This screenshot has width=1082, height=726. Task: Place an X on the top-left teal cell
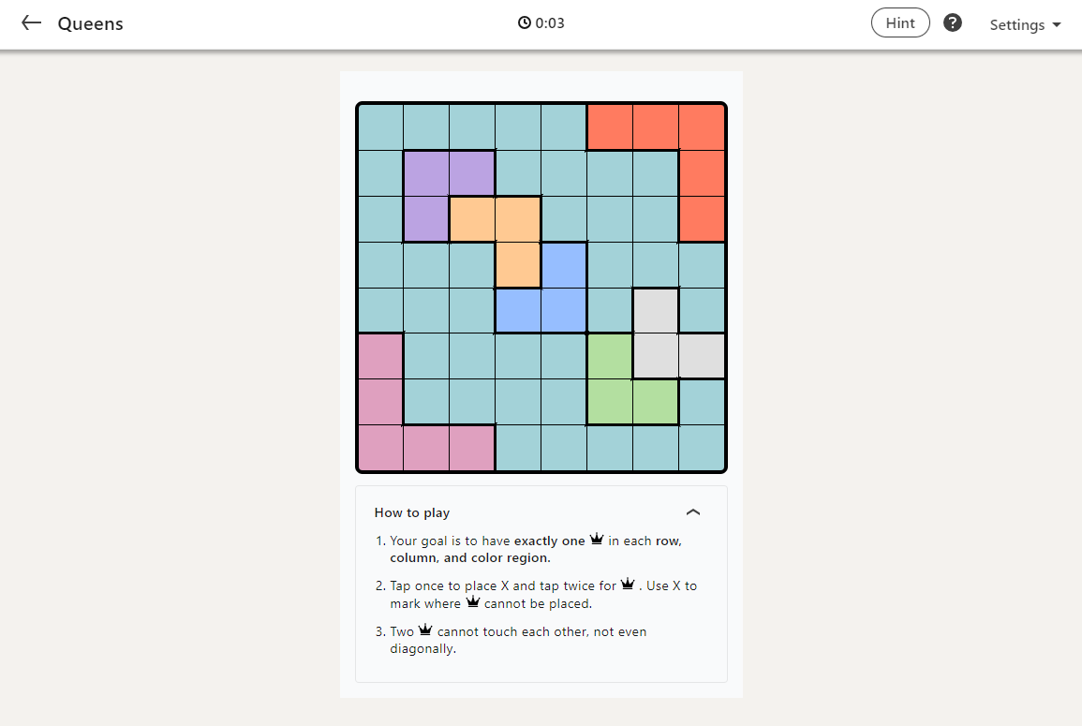point(380,126)
